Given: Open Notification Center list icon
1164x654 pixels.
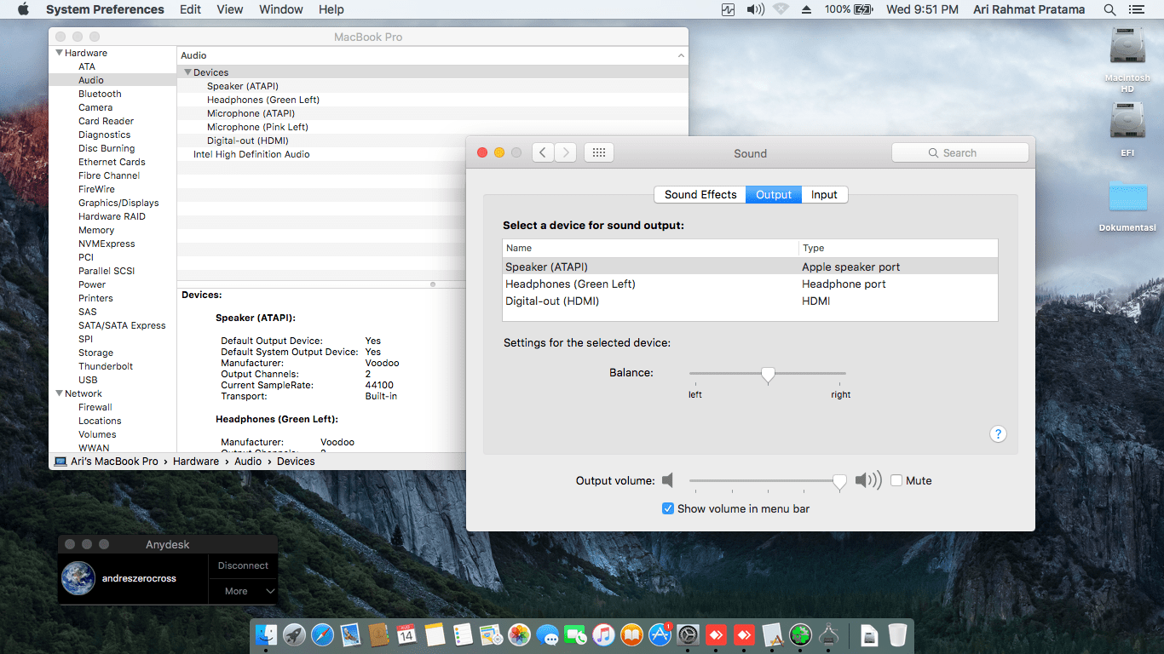Looking at the screenshot, I should (1136, 9).
